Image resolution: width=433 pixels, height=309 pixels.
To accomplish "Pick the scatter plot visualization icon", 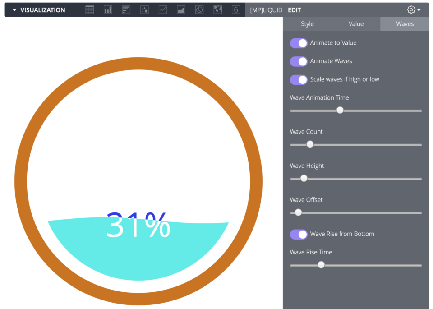I will 144,9.
